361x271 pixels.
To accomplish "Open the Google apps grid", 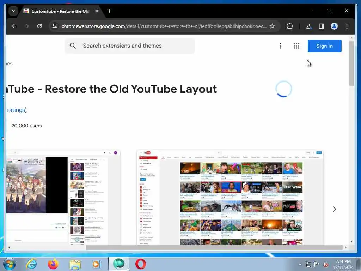I will [296, 46].
